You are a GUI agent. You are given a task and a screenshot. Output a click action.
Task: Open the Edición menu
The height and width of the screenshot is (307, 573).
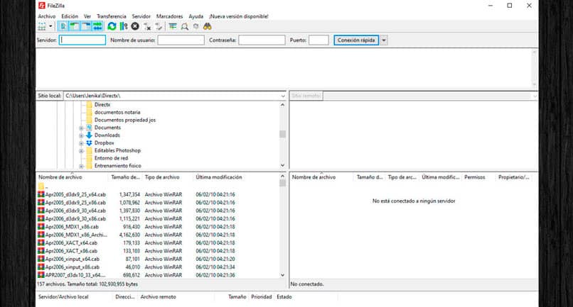tap(70, 16)
